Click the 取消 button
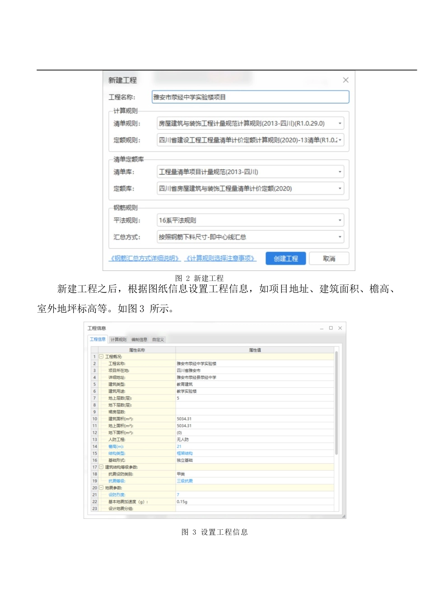This screenshot has width=429, height=608. [x=328, y=258]
